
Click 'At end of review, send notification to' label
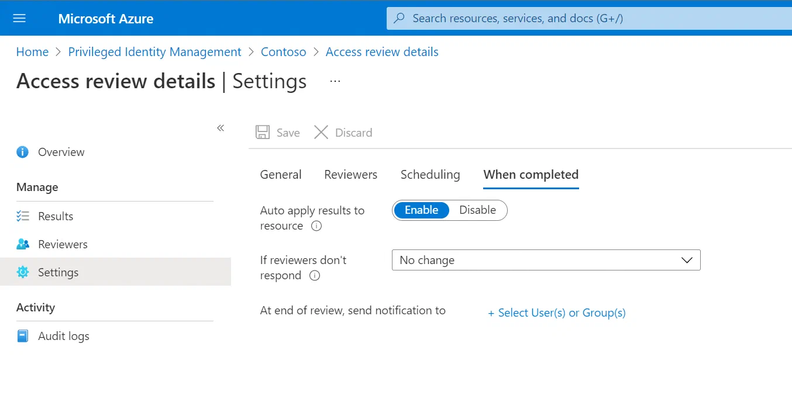pos(353,311)
